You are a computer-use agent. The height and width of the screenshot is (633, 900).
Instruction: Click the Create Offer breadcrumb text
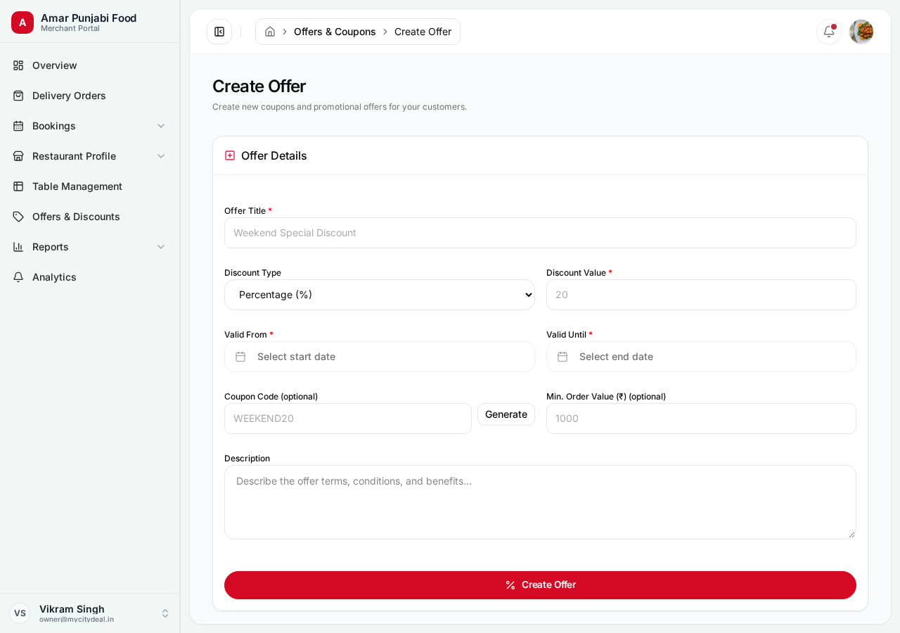coord(423,32)
